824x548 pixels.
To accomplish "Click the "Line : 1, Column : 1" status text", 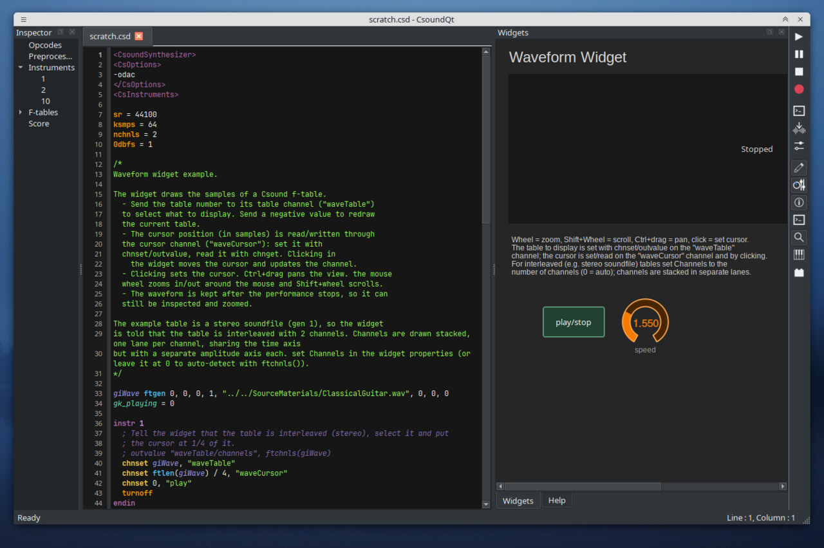I will click(760, 518).
